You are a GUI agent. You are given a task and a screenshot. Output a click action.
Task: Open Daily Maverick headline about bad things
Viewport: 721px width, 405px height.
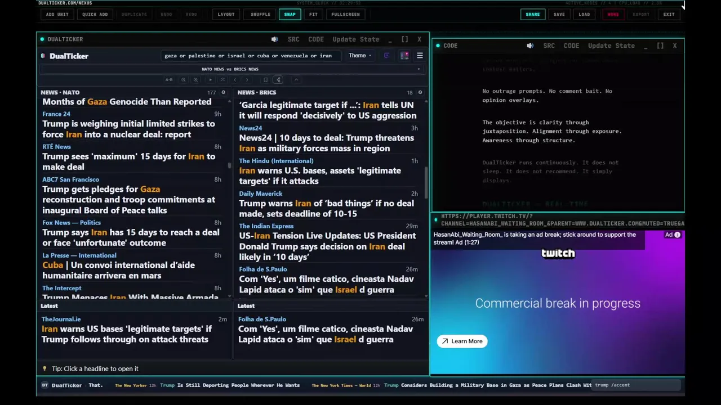click(x=326, y=208)
